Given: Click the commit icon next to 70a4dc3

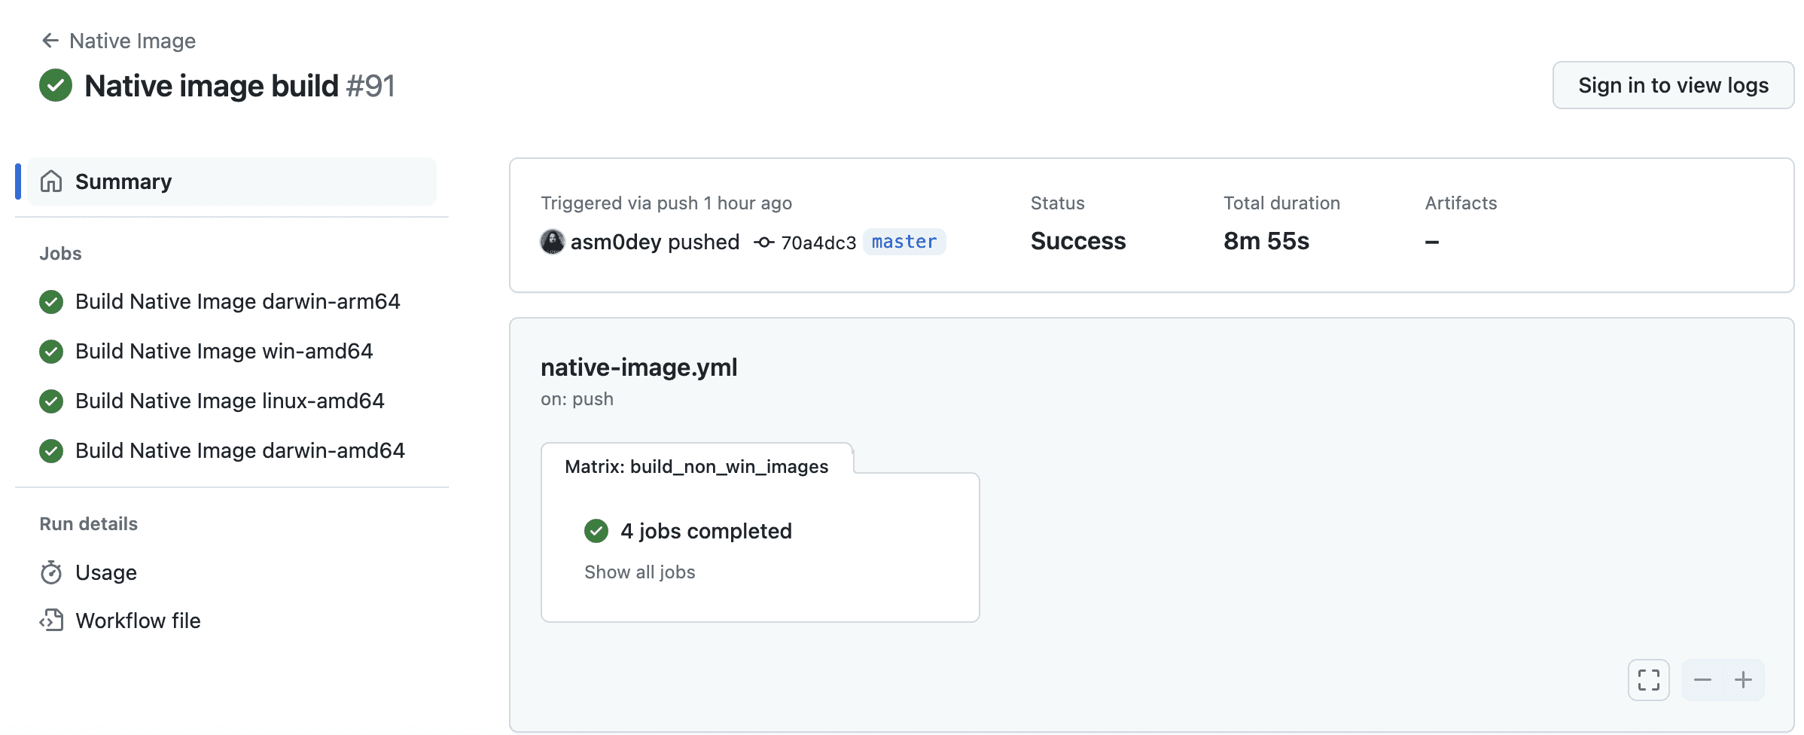Looking at the screenshot, I should 763,242.
